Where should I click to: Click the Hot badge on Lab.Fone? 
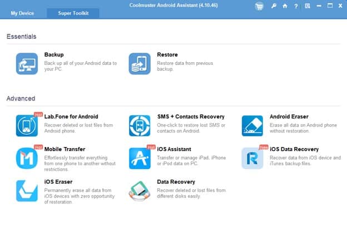point(38,114)
